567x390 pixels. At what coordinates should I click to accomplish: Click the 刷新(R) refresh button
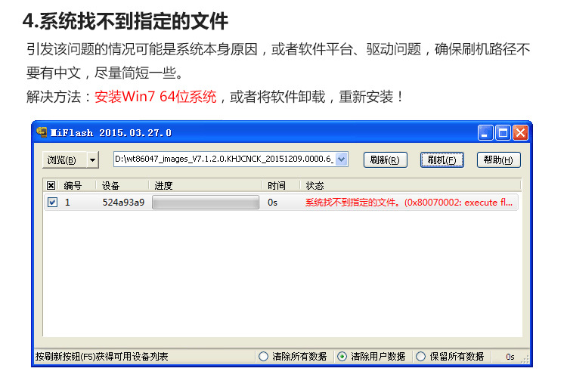coord(385,159)
